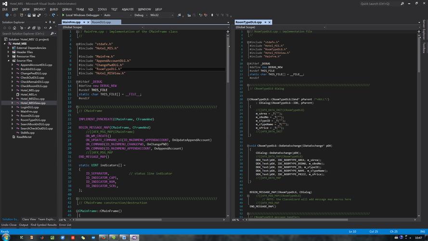Open the FILE menu
The height and width of the screenshot is (241, 428).
[x=5, y=9]
